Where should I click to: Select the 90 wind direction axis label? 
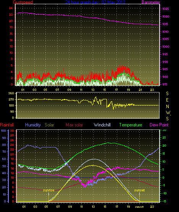click(x=12, y=112)
